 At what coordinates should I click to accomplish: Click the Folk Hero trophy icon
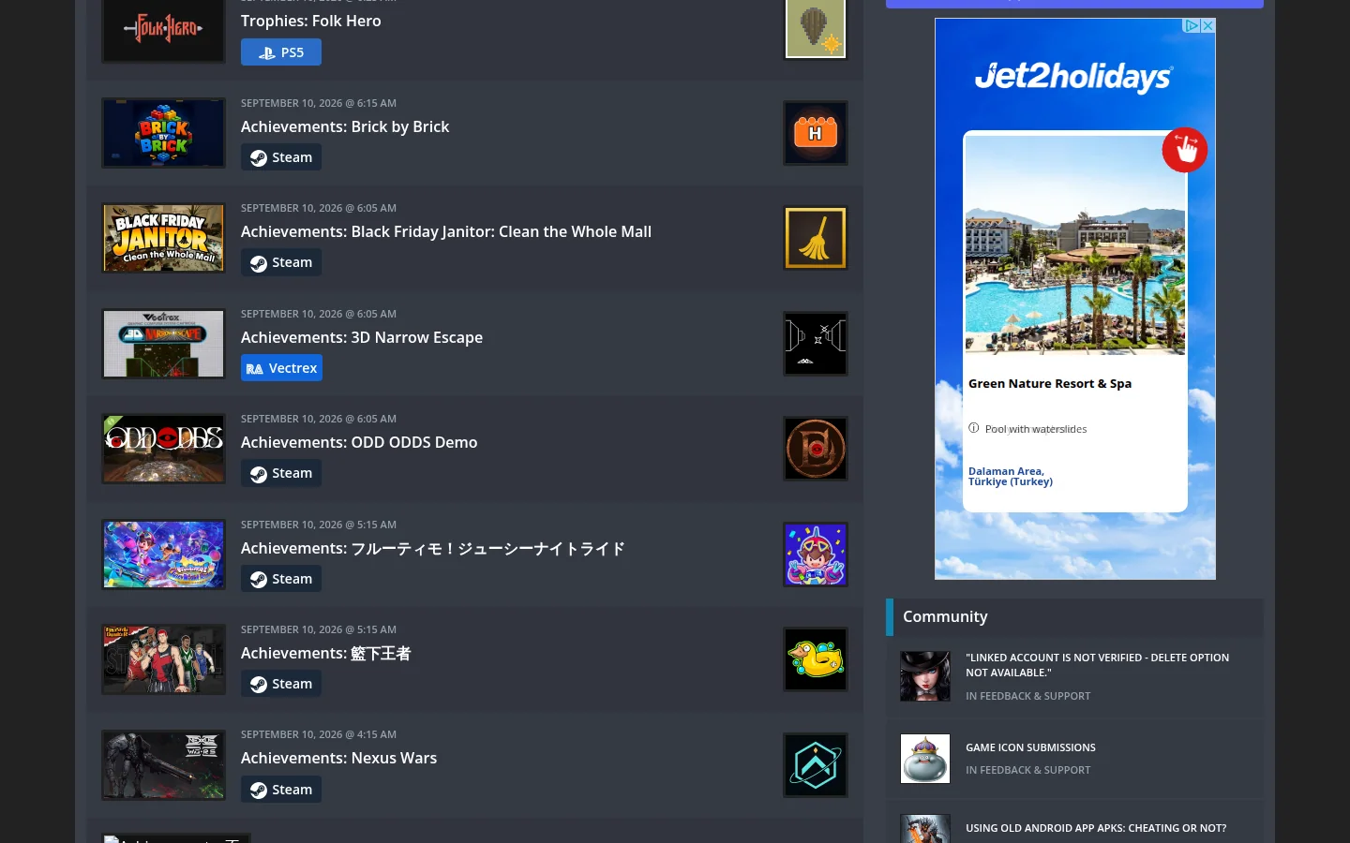tap(816, 28)
